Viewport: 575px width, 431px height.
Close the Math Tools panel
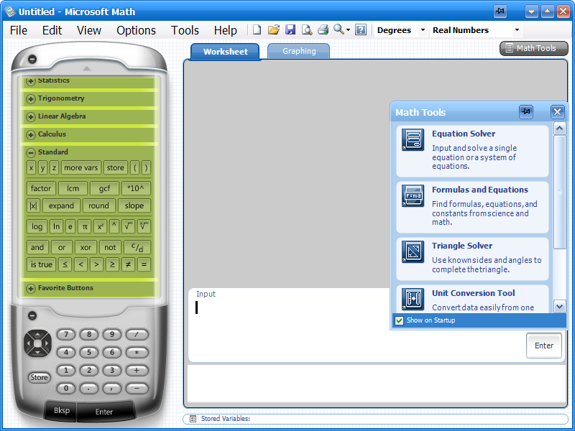[x=558, y=112]
